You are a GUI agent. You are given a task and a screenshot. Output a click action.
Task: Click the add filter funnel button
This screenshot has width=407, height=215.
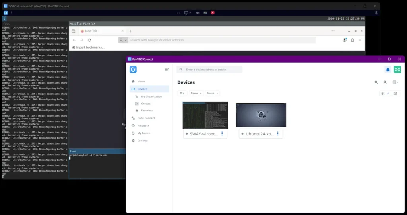[x=182, y=93]
